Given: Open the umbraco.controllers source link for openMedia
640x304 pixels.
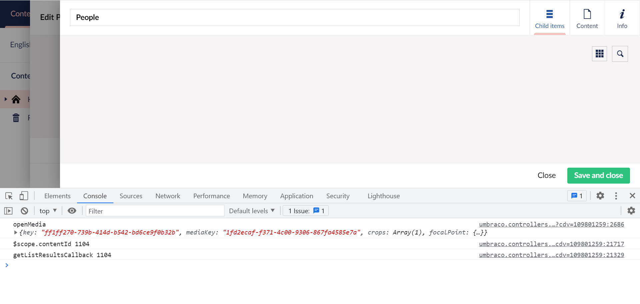Looking at the screenshot, I should [551, 224].
